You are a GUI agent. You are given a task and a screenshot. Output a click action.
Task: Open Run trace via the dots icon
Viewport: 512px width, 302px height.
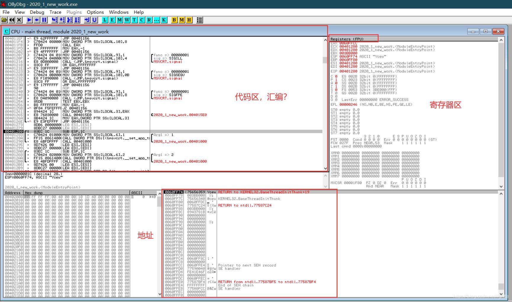coord(156,20)
